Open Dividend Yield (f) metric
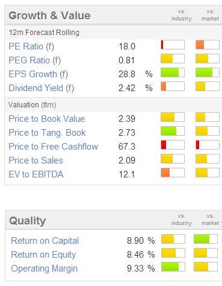 click(42, 88)
